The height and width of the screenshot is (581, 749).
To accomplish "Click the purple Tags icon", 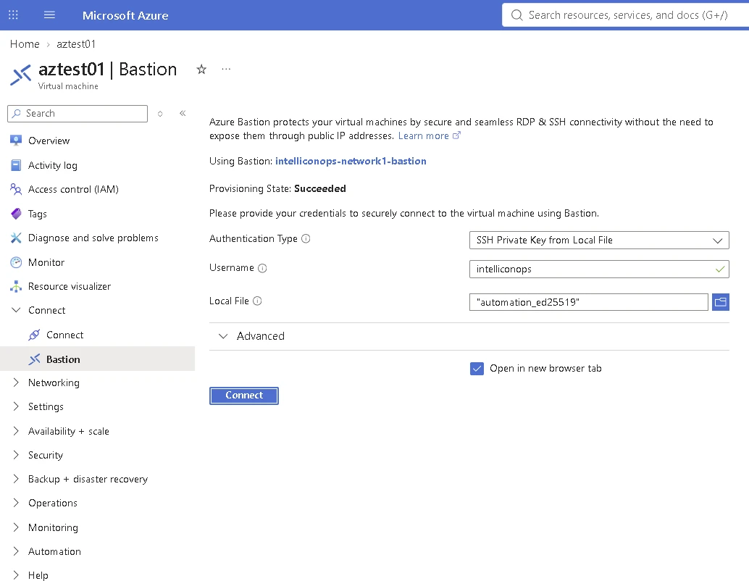I will click(x=16, y=214).
